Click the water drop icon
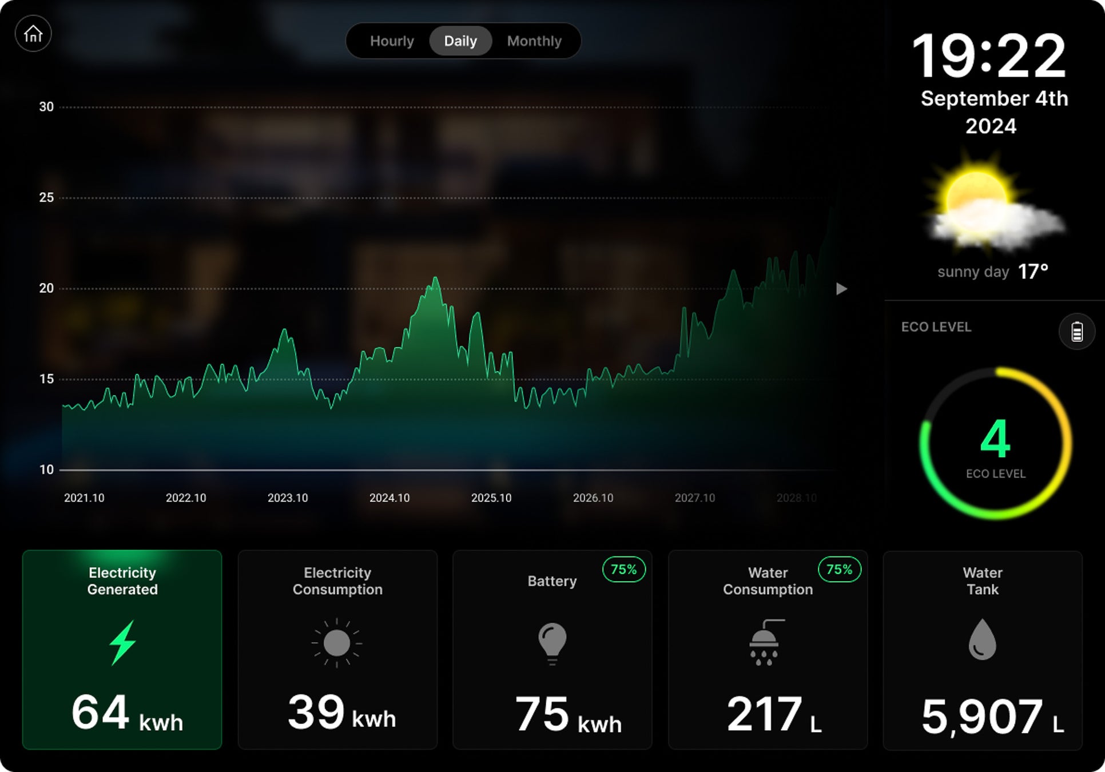 click(982, 639)
